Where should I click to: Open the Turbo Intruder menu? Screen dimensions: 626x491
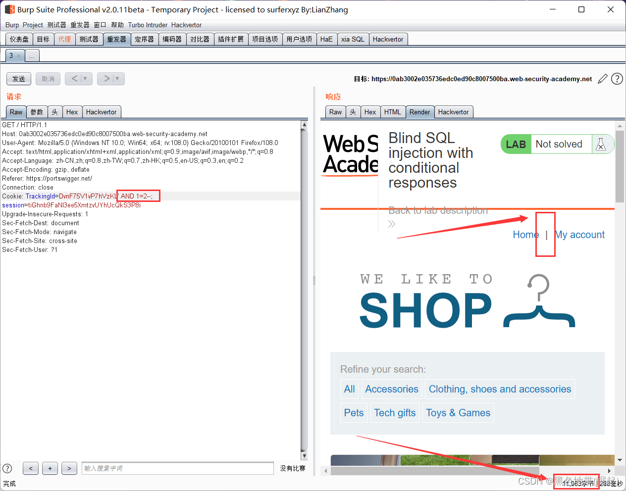[148, 25]
